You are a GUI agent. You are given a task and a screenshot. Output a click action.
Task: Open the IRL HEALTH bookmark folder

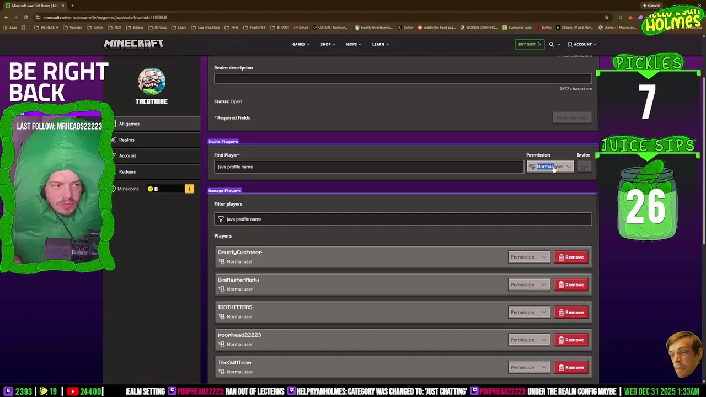point(46,28)
